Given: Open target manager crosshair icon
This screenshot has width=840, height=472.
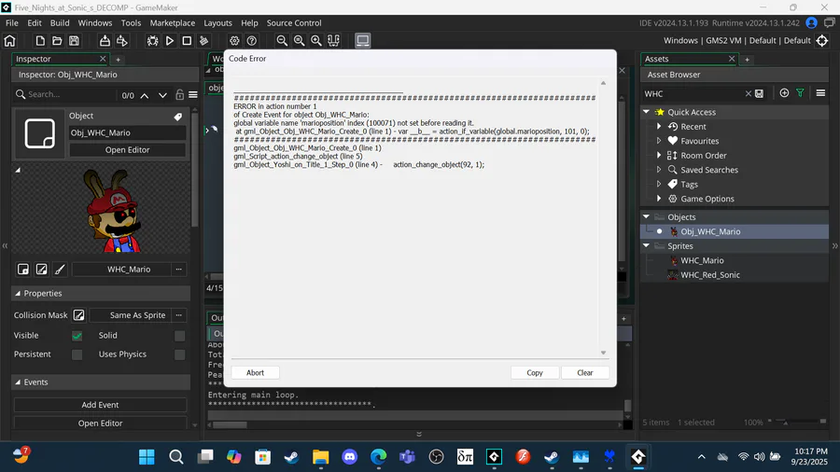Looking at the screenshot, I should pos(822,41).
